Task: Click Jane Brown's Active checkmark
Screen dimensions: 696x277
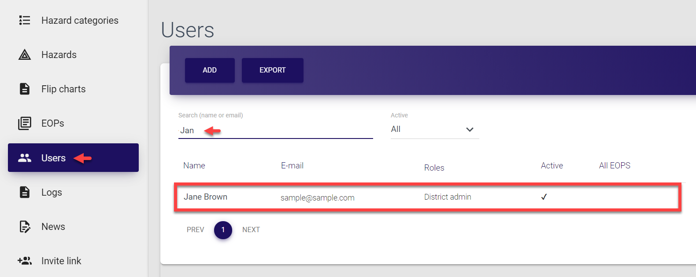Action: click(x=544, y=197)
